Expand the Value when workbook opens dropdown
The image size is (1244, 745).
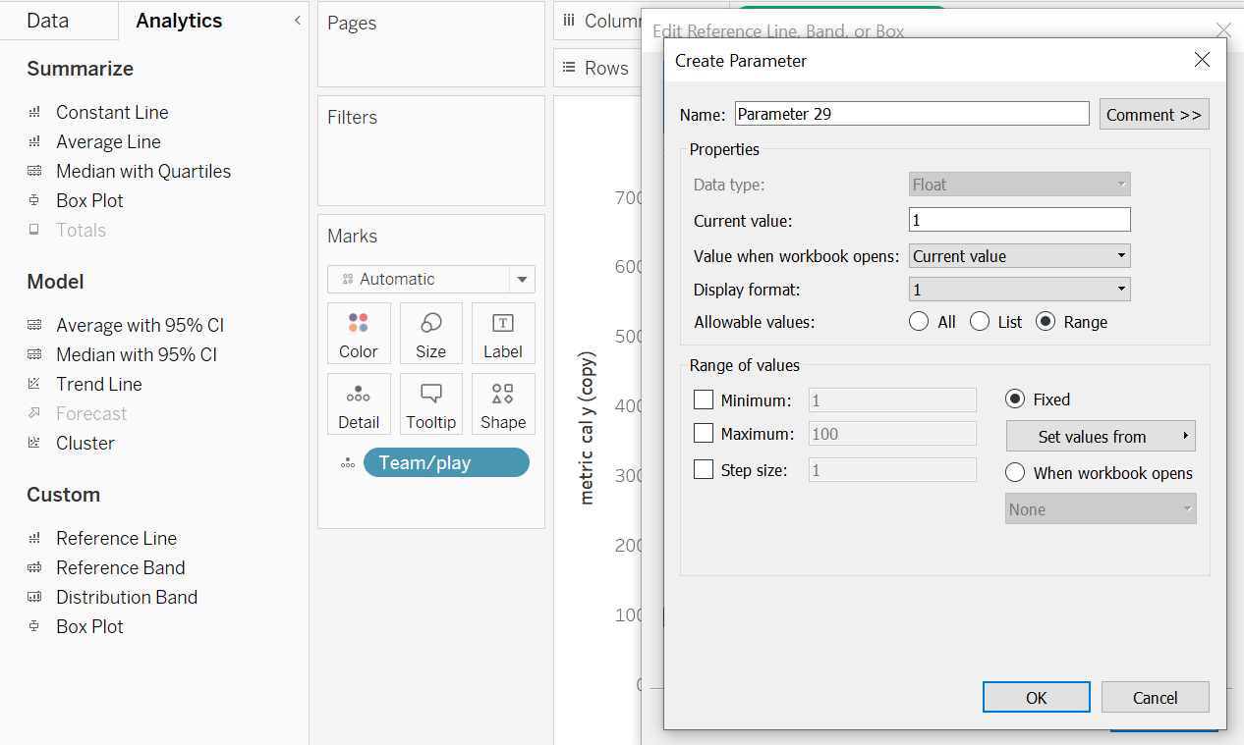click(1019, 256)
